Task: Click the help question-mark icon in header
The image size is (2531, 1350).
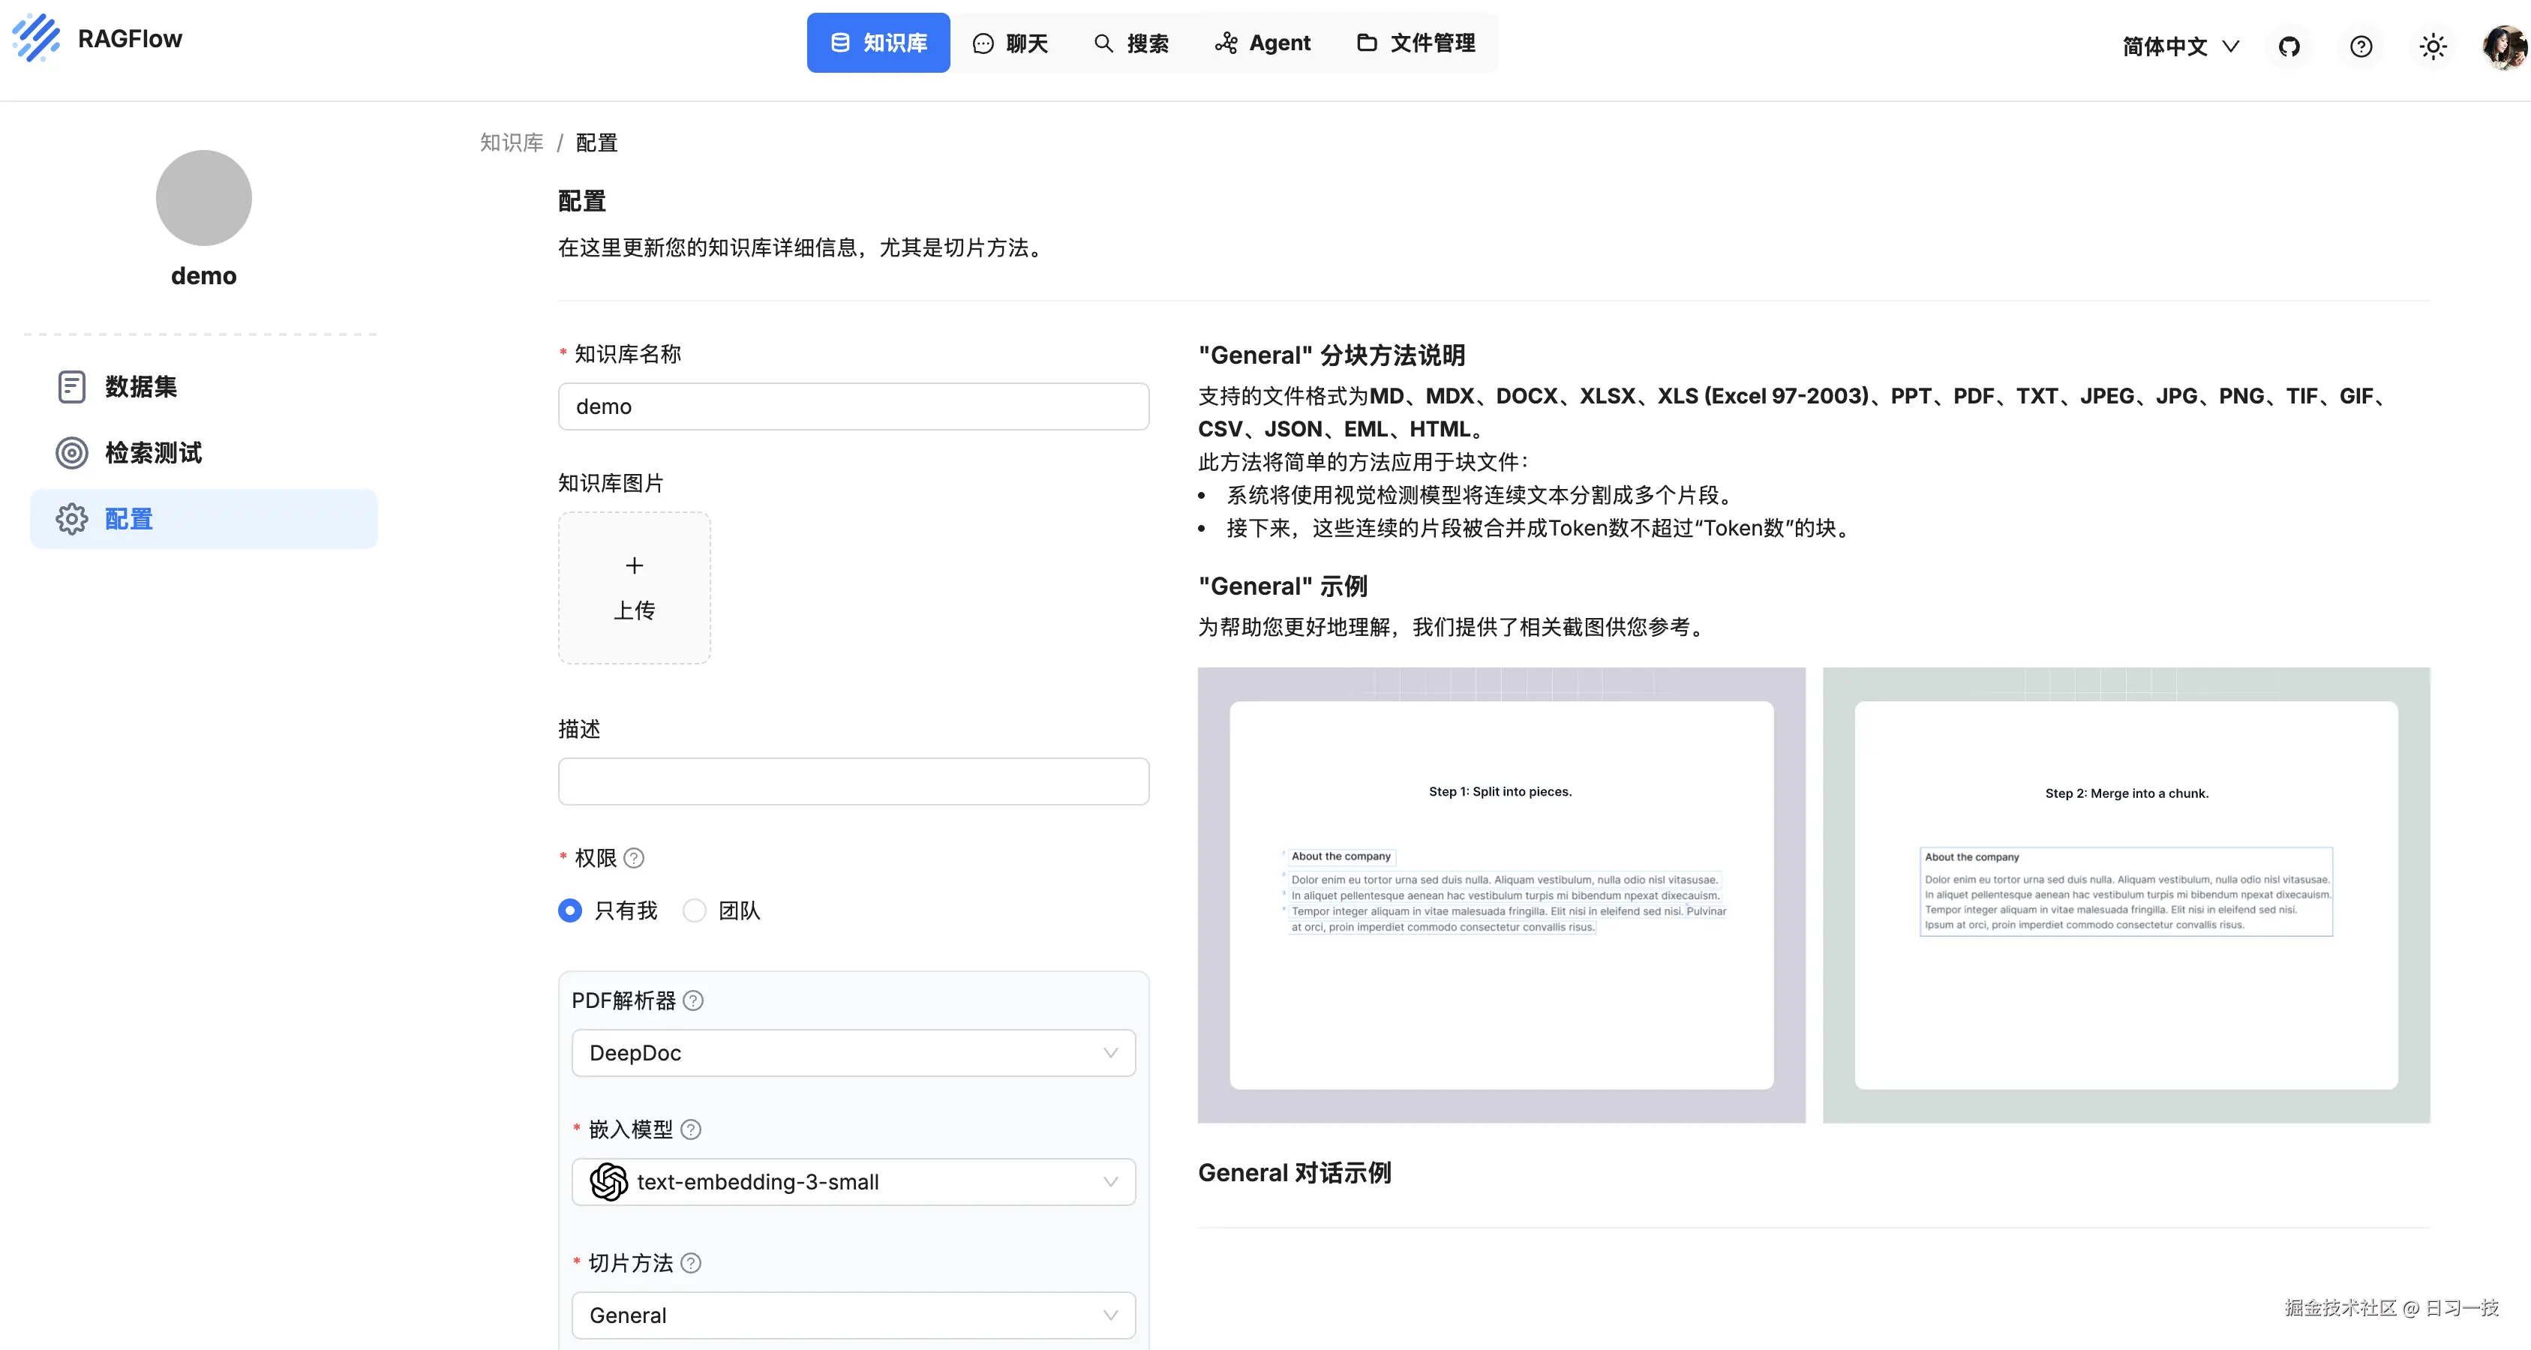Action: [2360, 46]
